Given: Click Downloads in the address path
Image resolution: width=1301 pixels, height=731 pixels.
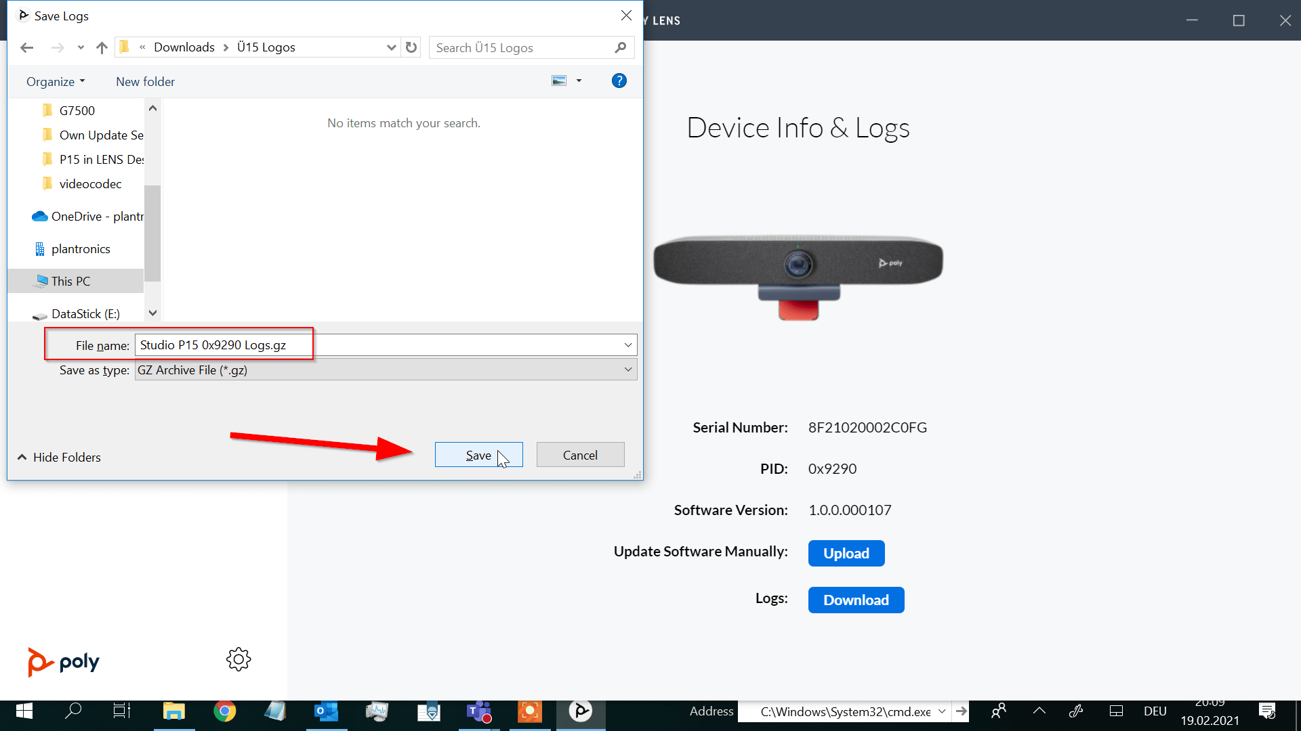Looking at the screenshot, I should pos(184,47).
